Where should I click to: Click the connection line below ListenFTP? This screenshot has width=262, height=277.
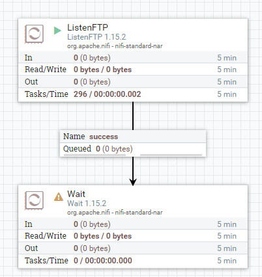coord(133,116)
